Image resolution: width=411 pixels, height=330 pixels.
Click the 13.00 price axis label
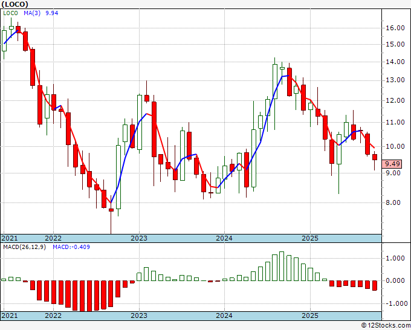(395, 80)
